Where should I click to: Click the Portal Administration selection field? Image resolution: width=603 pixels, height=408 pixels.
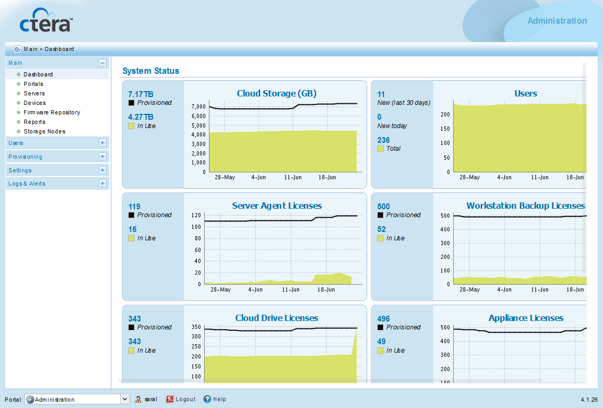pos(76,400)
